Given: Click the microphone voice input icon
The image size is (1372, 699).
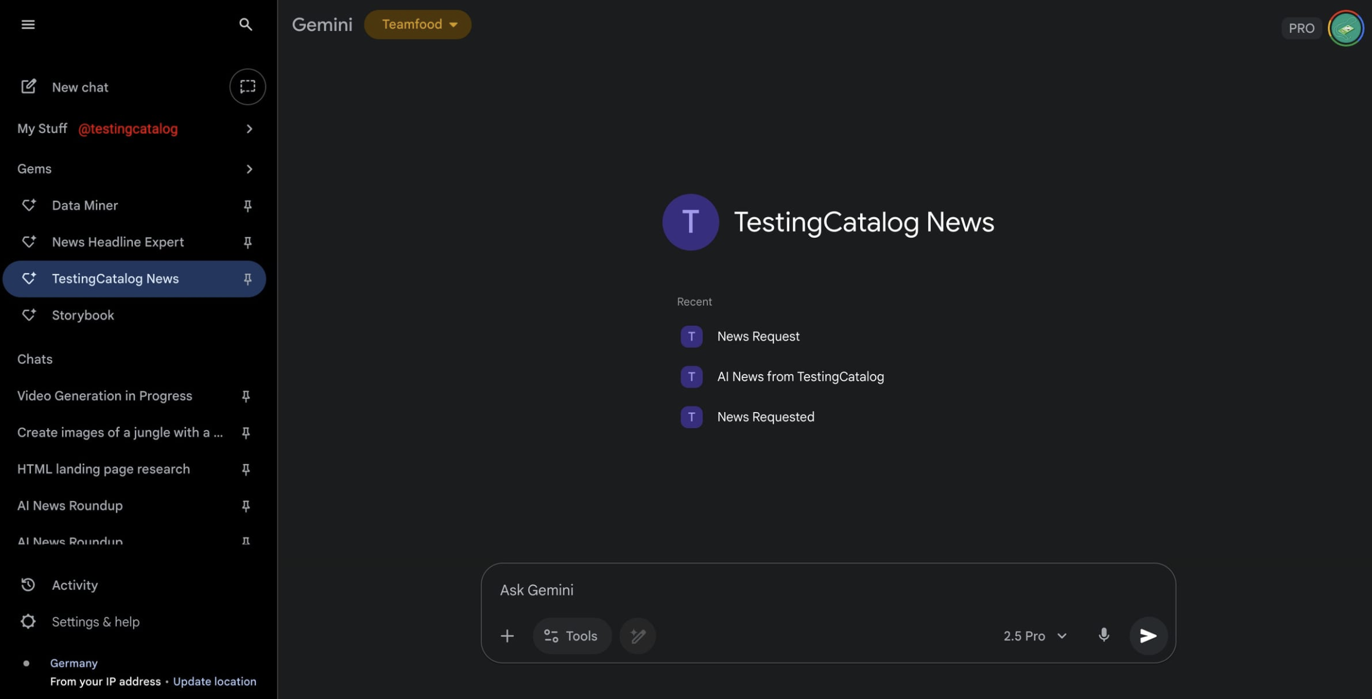Looking at the screenshot, I should 1104,635.
